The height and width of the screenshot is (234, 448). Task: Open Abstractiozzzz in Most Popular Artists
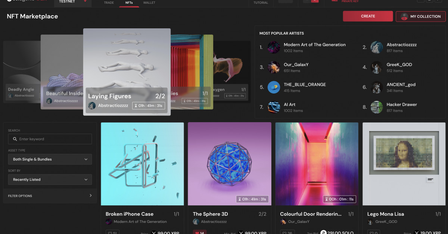402,45
